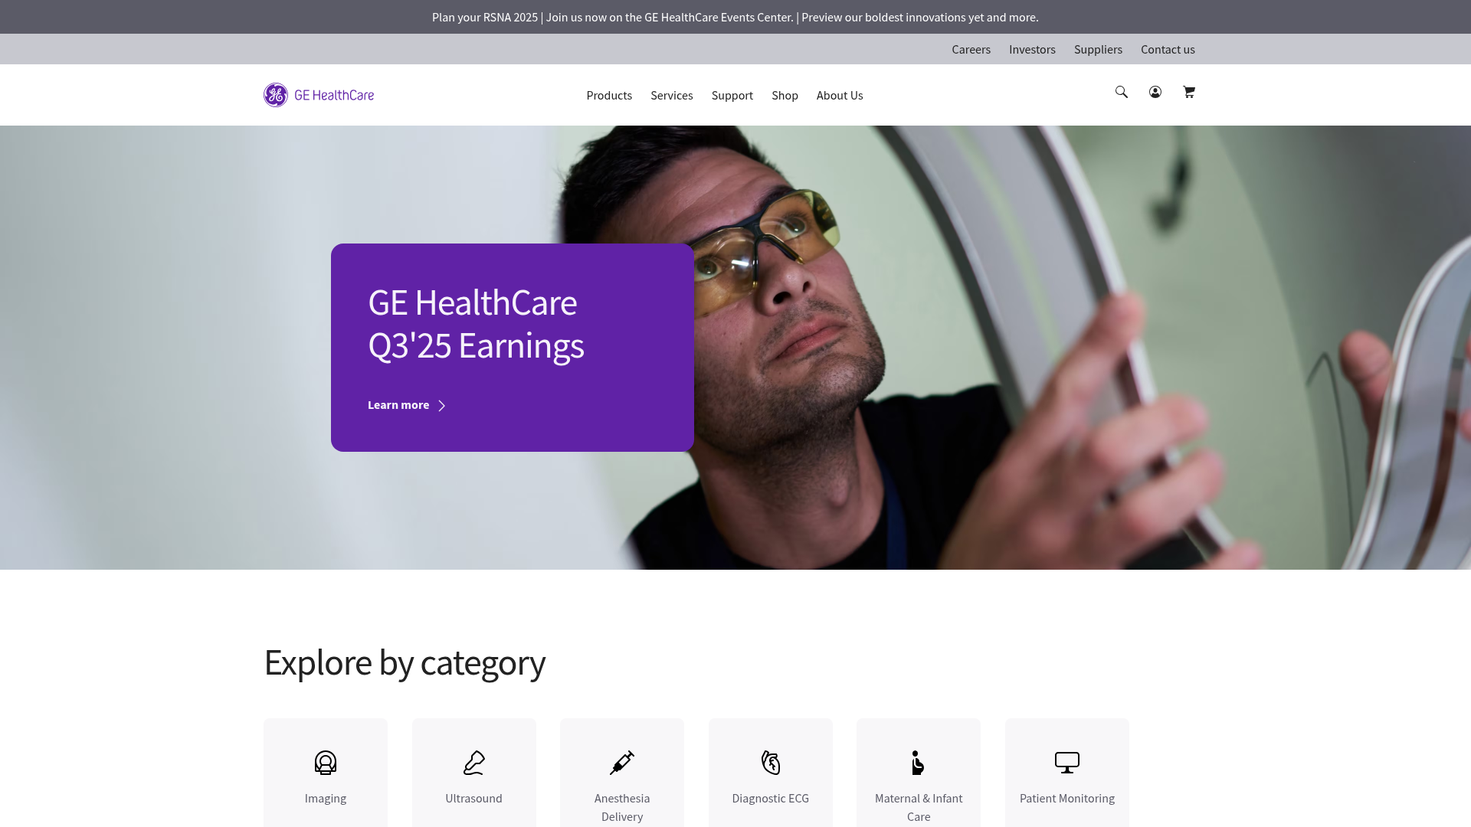Click the Learn more earnings button
This screenshot has height=827, width=1471.
(405, 405)
